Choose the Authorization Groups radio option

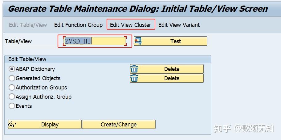(x=12, y=88)
